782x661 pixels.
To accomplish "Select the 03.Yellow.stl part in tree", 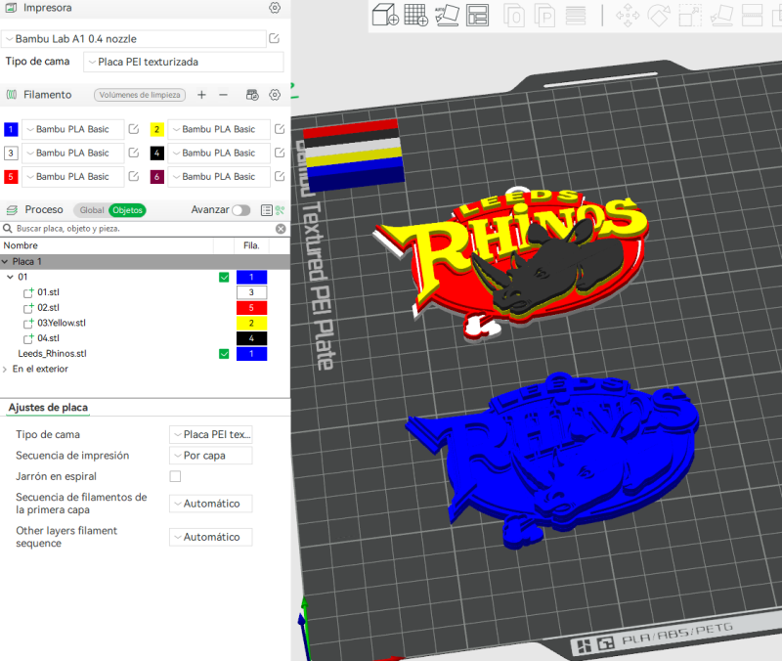I will click(x=62, y=323).
